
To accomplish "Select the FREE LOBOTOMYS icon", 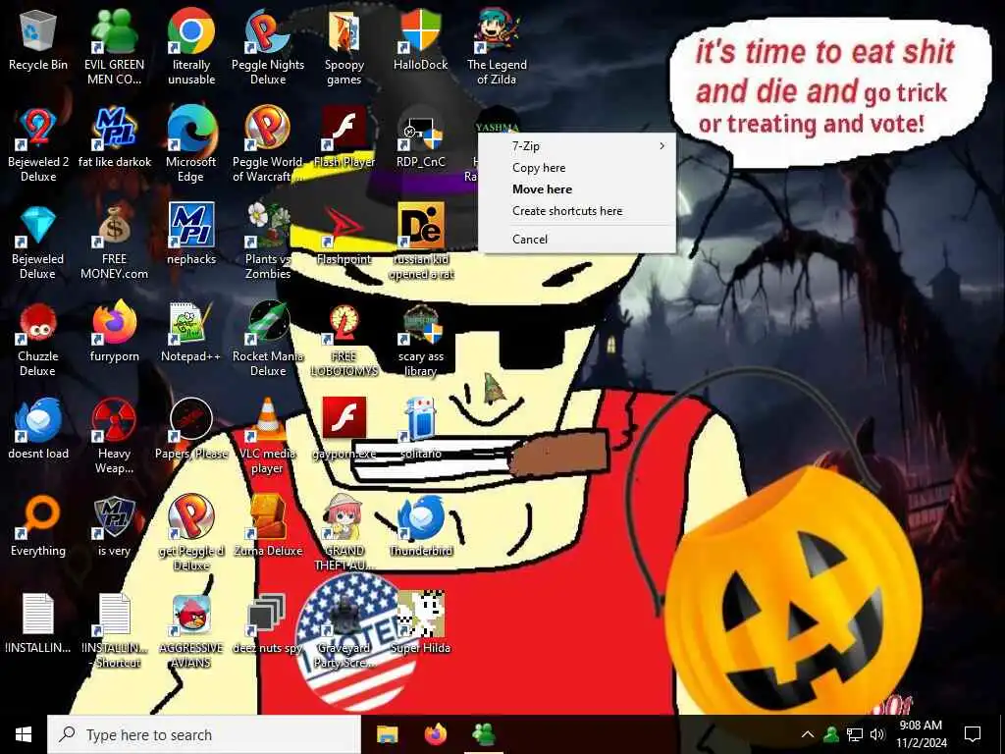I will point(344,324).
